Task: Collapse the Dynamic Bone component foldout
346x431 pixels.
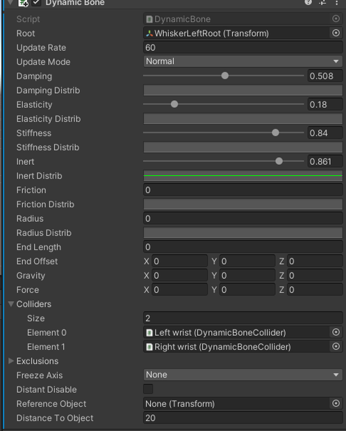Action: 10,2
